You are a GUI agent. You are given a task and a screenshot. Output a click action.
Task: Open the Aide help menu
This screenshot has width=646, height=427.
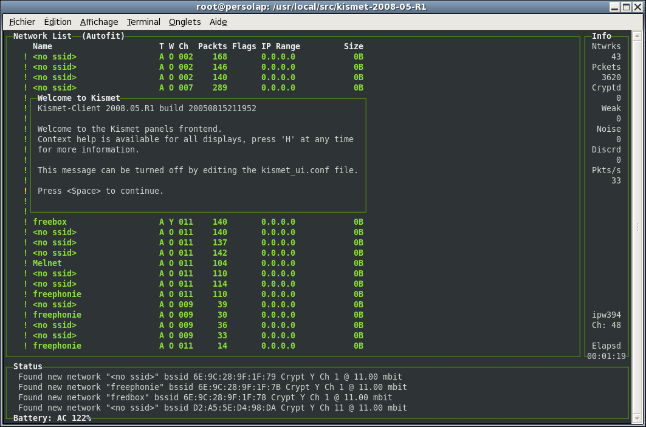(218, 22)
